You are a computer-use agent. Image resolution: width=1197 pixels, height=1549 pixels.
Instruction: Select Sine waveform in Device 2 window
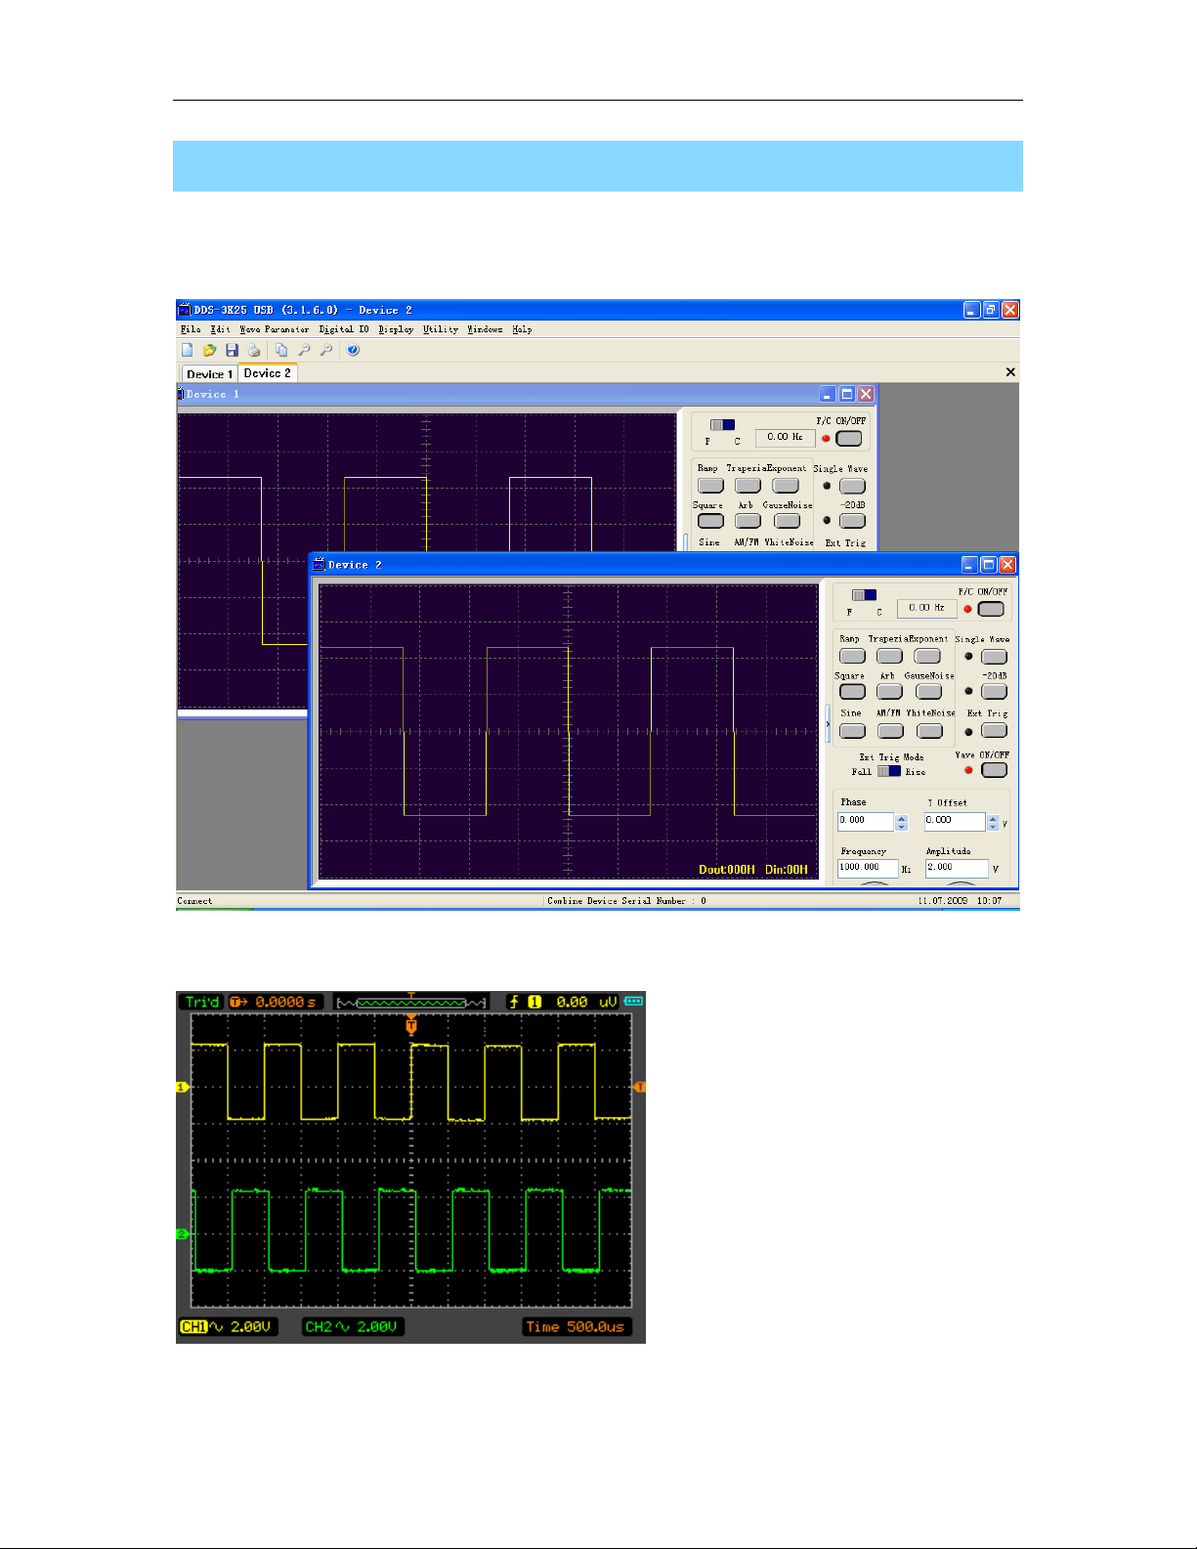click(852, 731)
